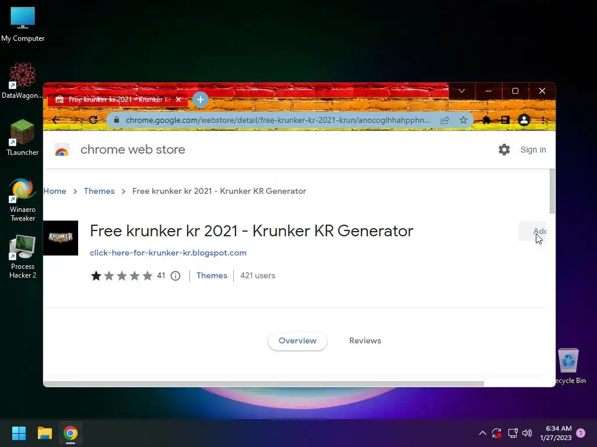
Task: Show rating info icon next to 41
Action: coord(175,276)
